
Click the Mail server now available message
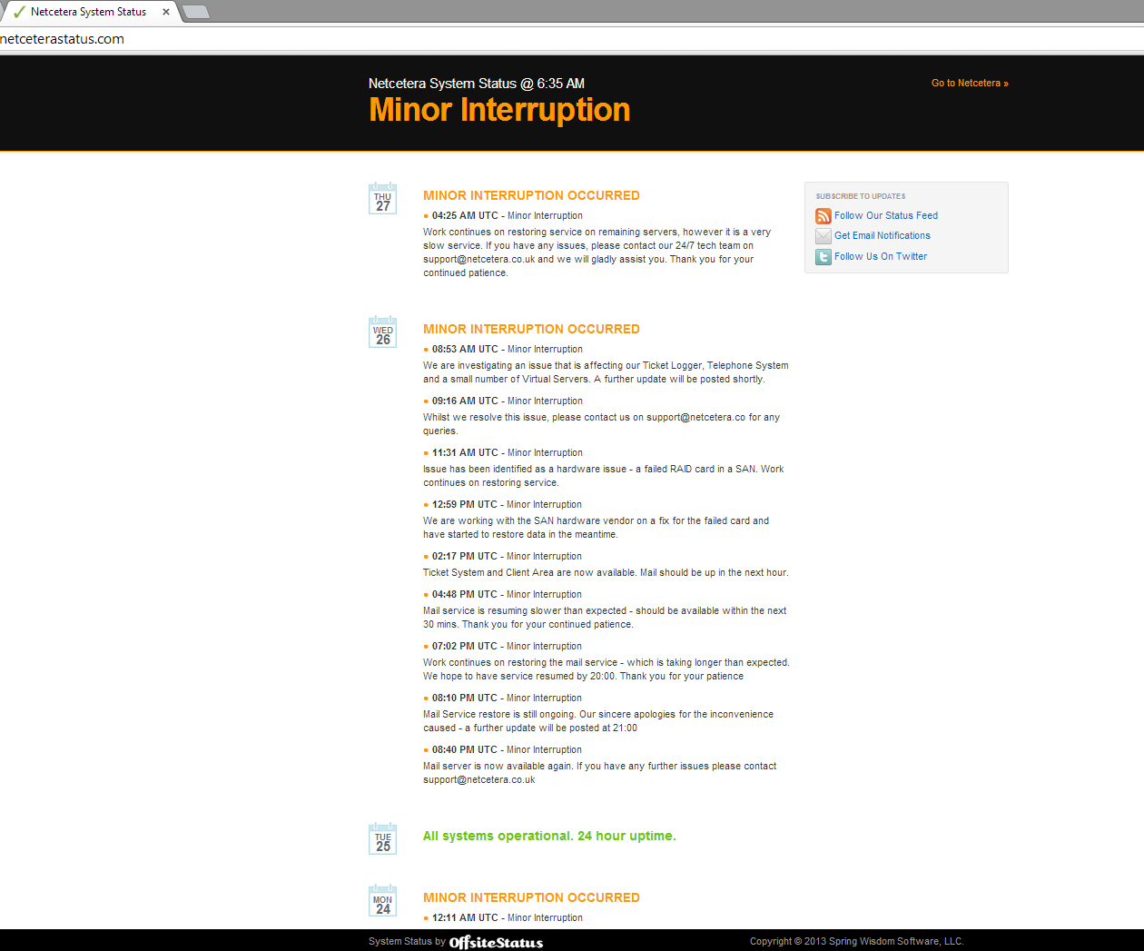(600, 773)
